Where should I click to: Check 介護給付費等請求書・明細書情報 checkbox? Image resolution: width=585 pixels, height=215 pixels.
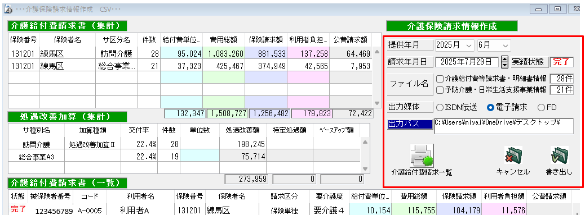point(440,79)
